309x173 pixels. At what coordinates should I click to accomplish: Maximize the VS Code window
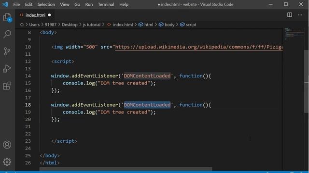pos(286,4)
